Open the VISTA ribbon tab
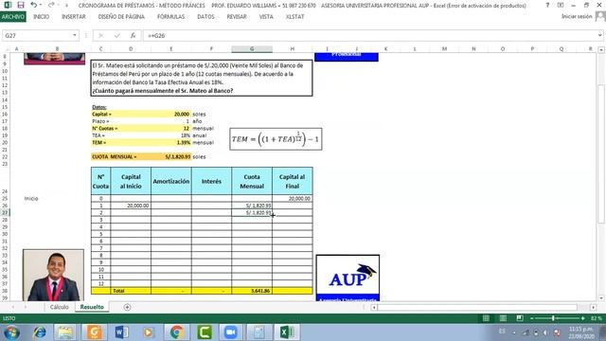Image resolution: width=606 pixels, height=341 pixels. (266, 17)
